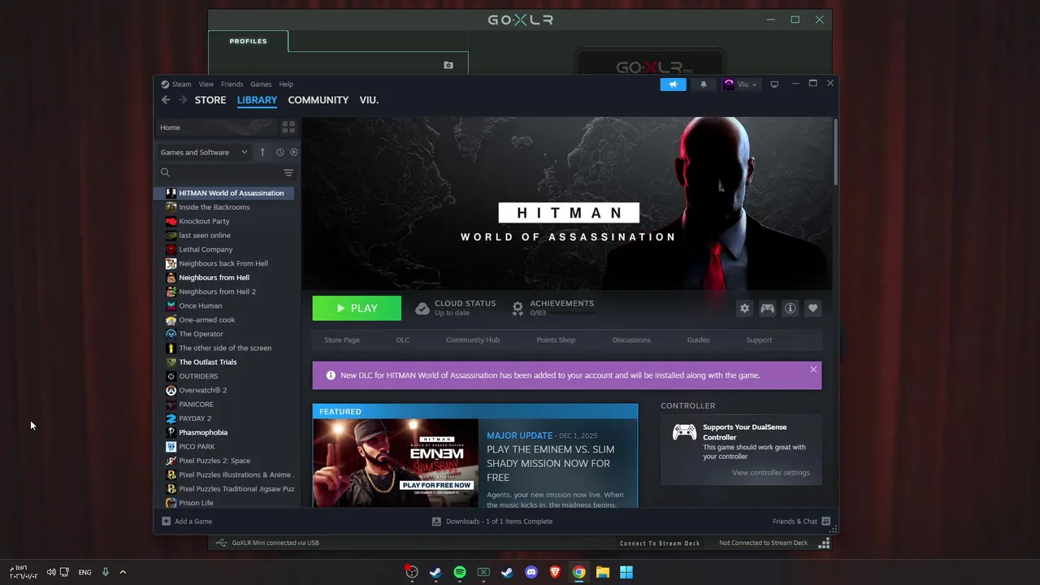
Task: Go to the COMMUNITY tab
Action: [318, 100]
